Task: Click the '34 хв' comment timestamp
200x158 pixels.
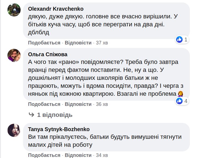Action: [102, 155]
